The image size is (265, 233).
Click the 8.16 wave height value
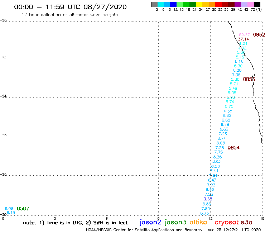[239, 61]
